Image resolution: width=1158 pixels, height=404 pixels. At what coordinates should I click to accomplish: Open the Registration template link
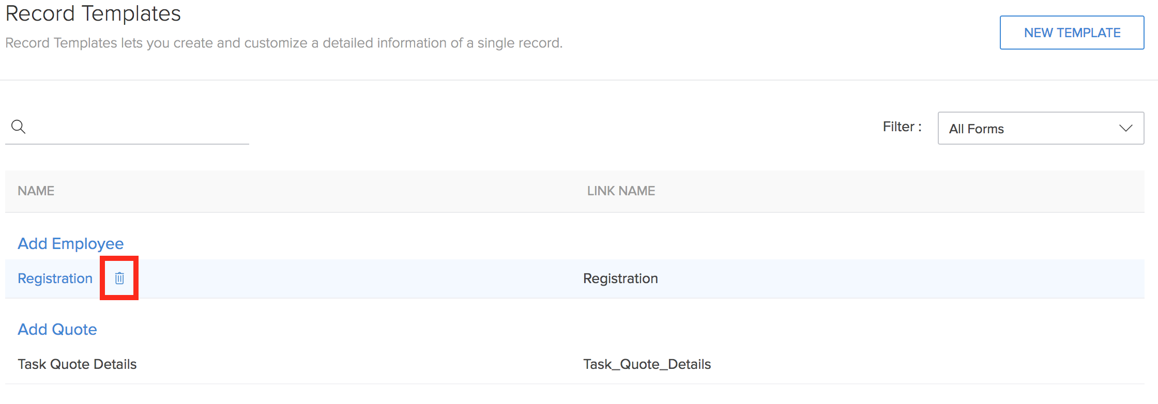(55, 278)
